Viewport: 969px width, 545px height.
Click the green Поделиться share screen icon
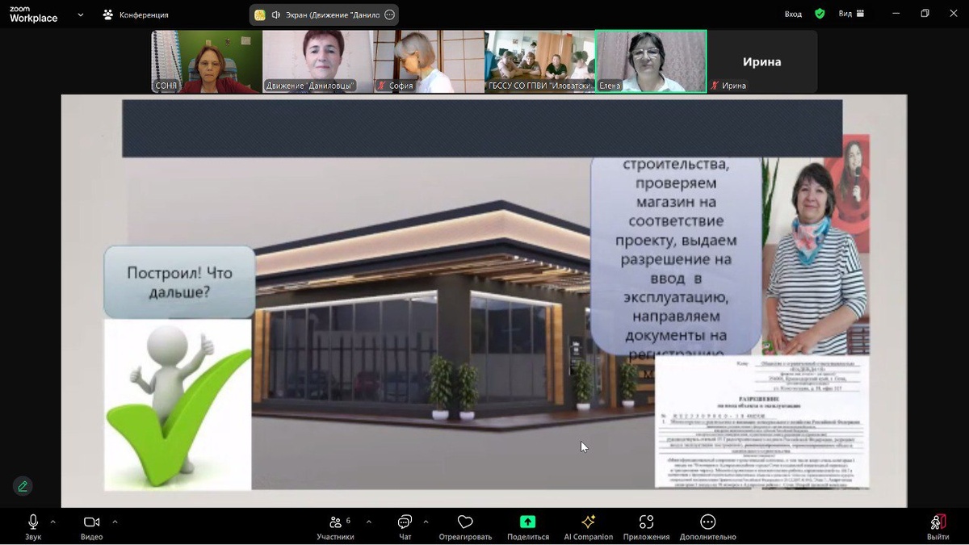tap(527, 522)
